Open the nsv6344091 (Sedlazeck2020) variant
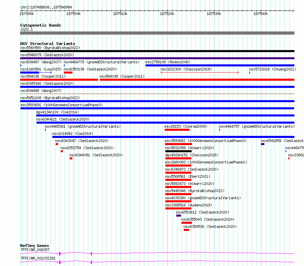Image resolution: width=304 pixels, height=266 pixels. [96, 155]
